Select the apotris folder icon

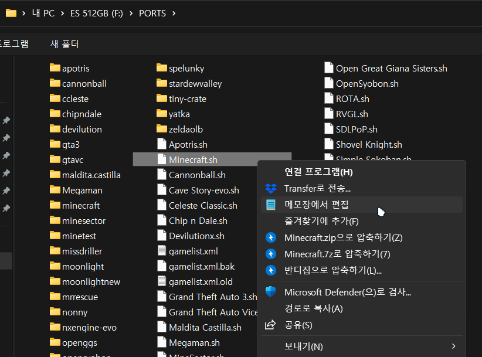coord(55,68)
